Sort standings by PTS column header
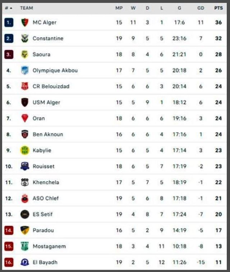This screenshot has height=272, width=230. coord(218,8)
